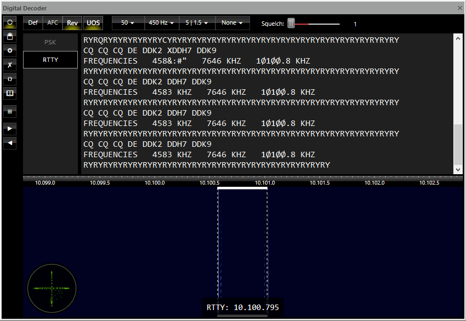Click the open book icon in sidebar
The height and width of the screenshot is (321, 466).
click(x=10, y=94)
